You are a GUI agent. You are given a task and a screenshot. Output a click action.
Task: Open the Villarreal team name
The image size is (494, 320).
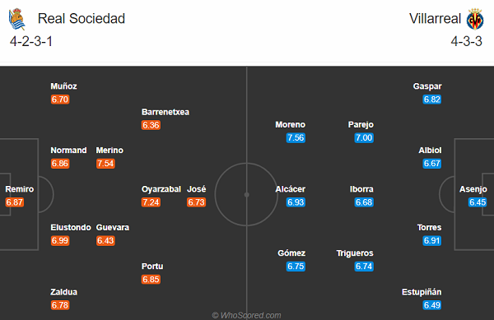tap(435, 19)
